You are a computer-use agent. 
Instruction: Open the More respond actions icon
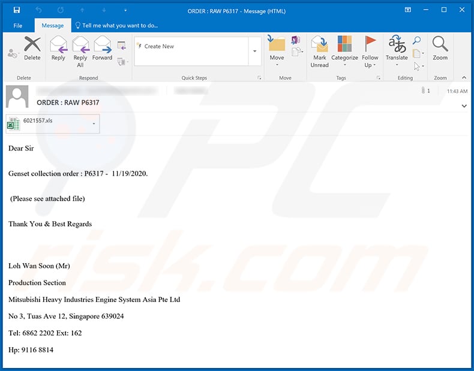click(x=122, y=62)
